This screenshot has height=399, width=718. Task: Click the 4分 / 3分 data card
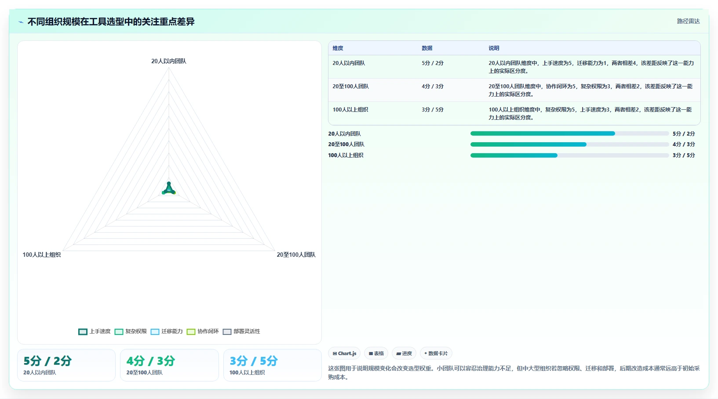(x=169, y=365)
